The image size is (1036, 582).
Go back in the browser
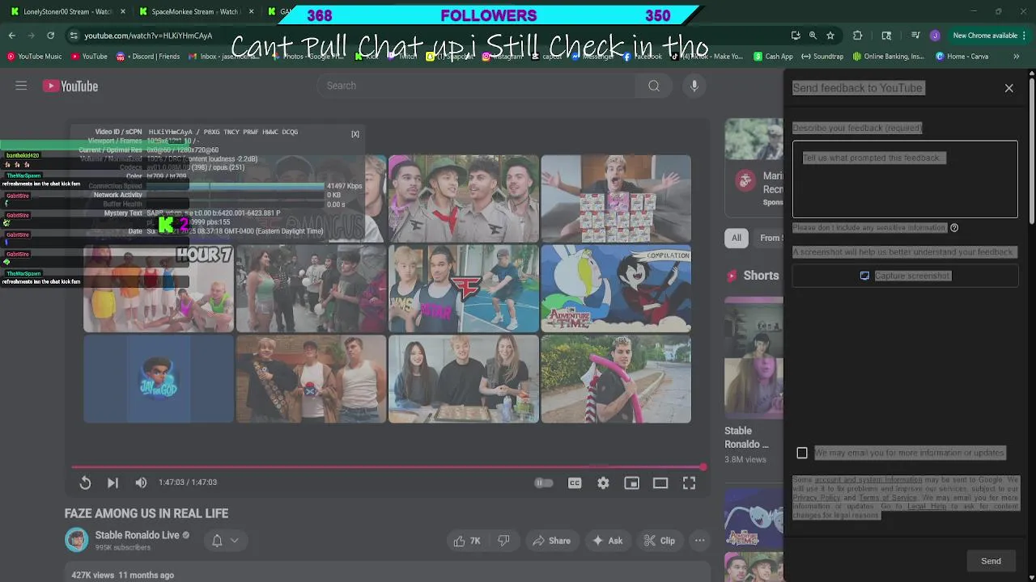11,36
